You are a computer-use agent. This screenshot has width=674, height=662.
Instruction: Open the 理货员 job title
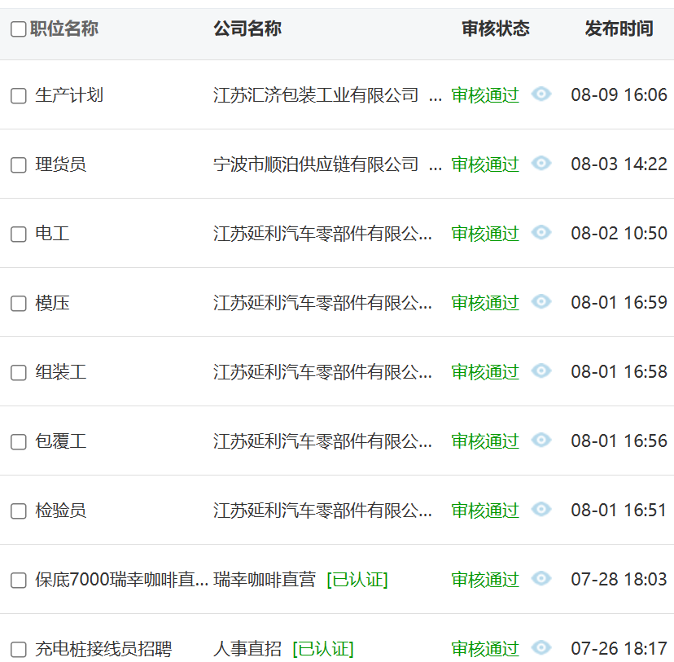[x=60, y=164]
